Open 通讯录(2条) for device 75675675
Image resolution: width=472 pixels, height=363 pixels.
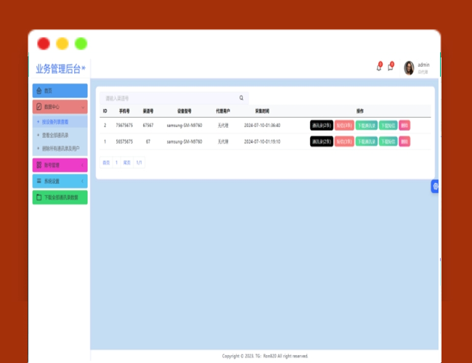coord(322,126)
